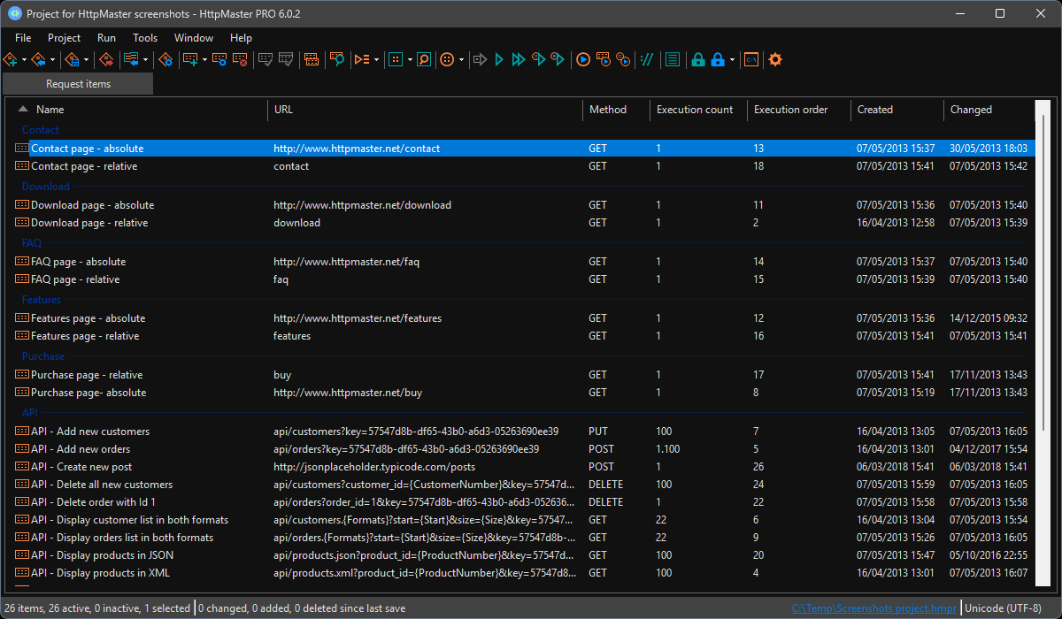Image resolution: width=1062 pixels, height=619 pixels.
Task: Expand dropdown arrow beside new project icon
Action: click(x=23, y=60)
